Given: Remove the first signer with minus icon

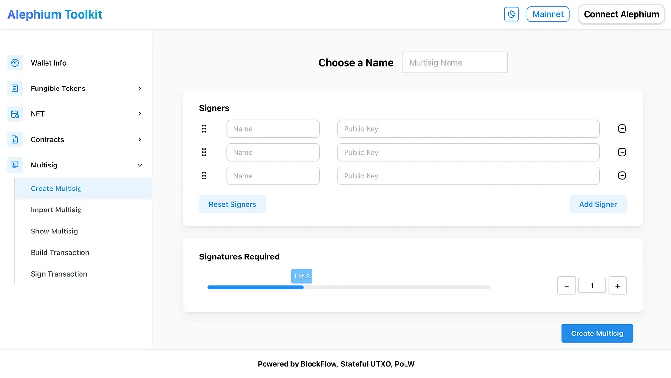Looking at the screenshot, I should click(622, 129).
